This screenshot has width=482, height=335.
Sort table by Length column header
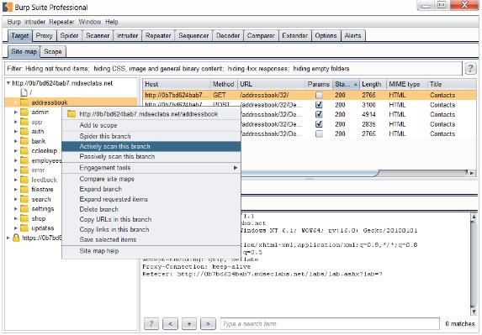tap(373, 84)
